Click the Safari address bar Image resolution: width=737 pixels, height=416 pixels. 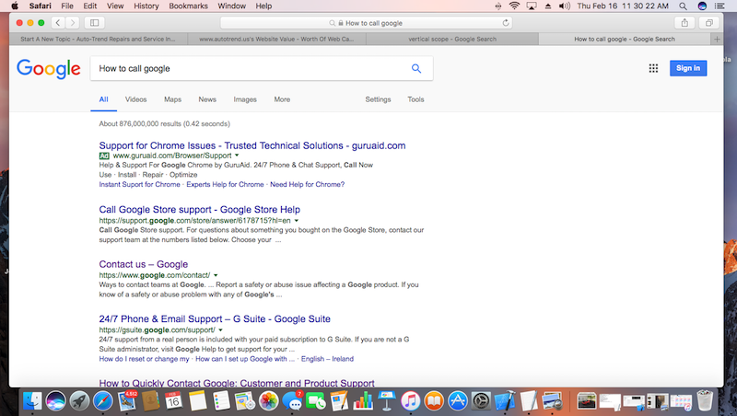point(366,22)
